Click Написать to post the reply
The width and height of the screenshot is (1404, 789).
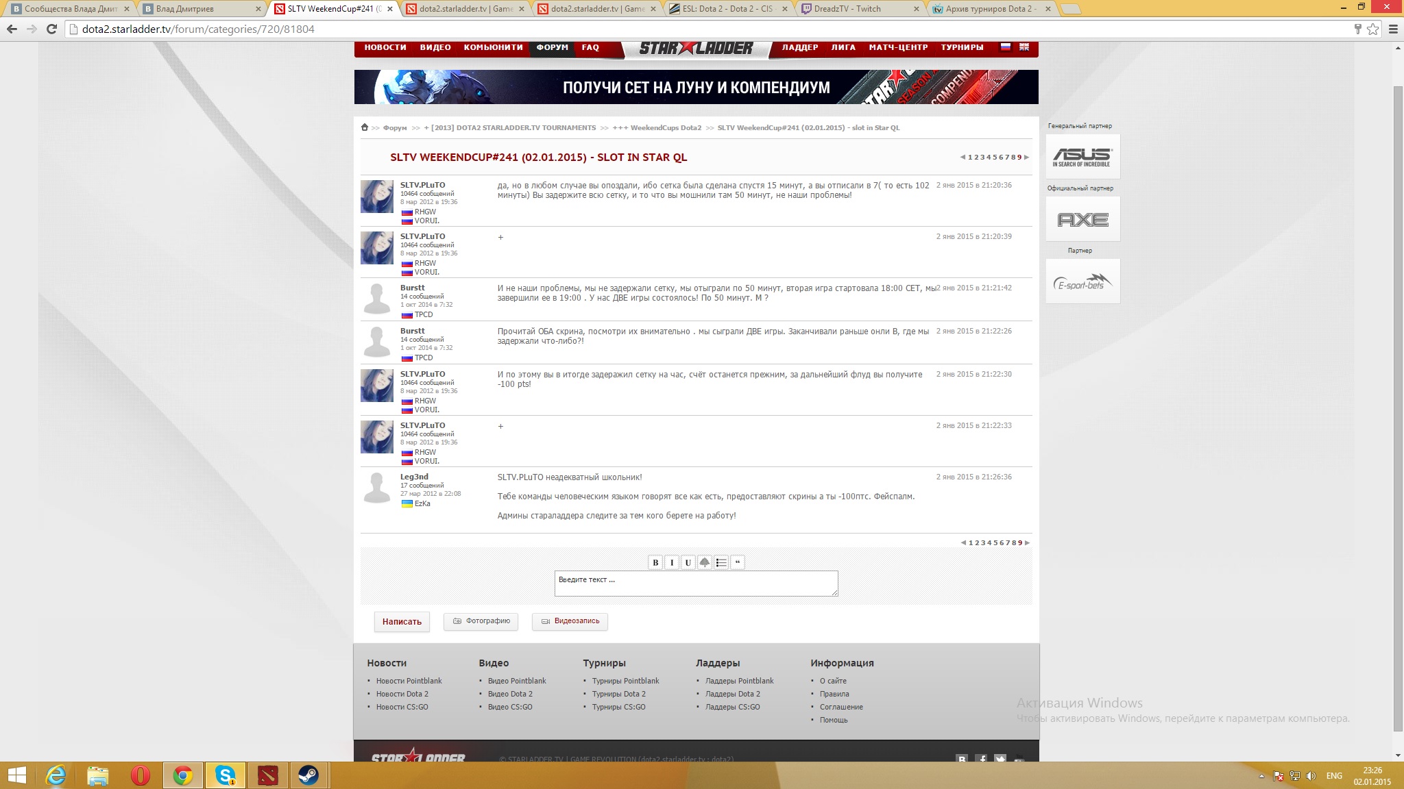point(402,621)
